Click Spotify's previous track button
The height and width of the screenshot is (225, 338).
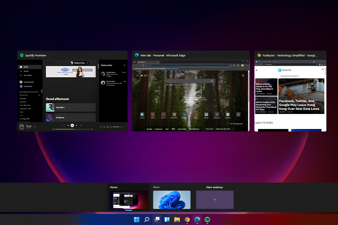pos(68,125)
